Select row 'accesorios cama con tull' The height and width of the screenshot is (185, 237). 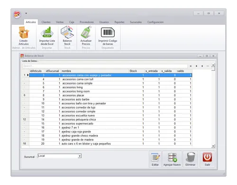pos(110,79)
